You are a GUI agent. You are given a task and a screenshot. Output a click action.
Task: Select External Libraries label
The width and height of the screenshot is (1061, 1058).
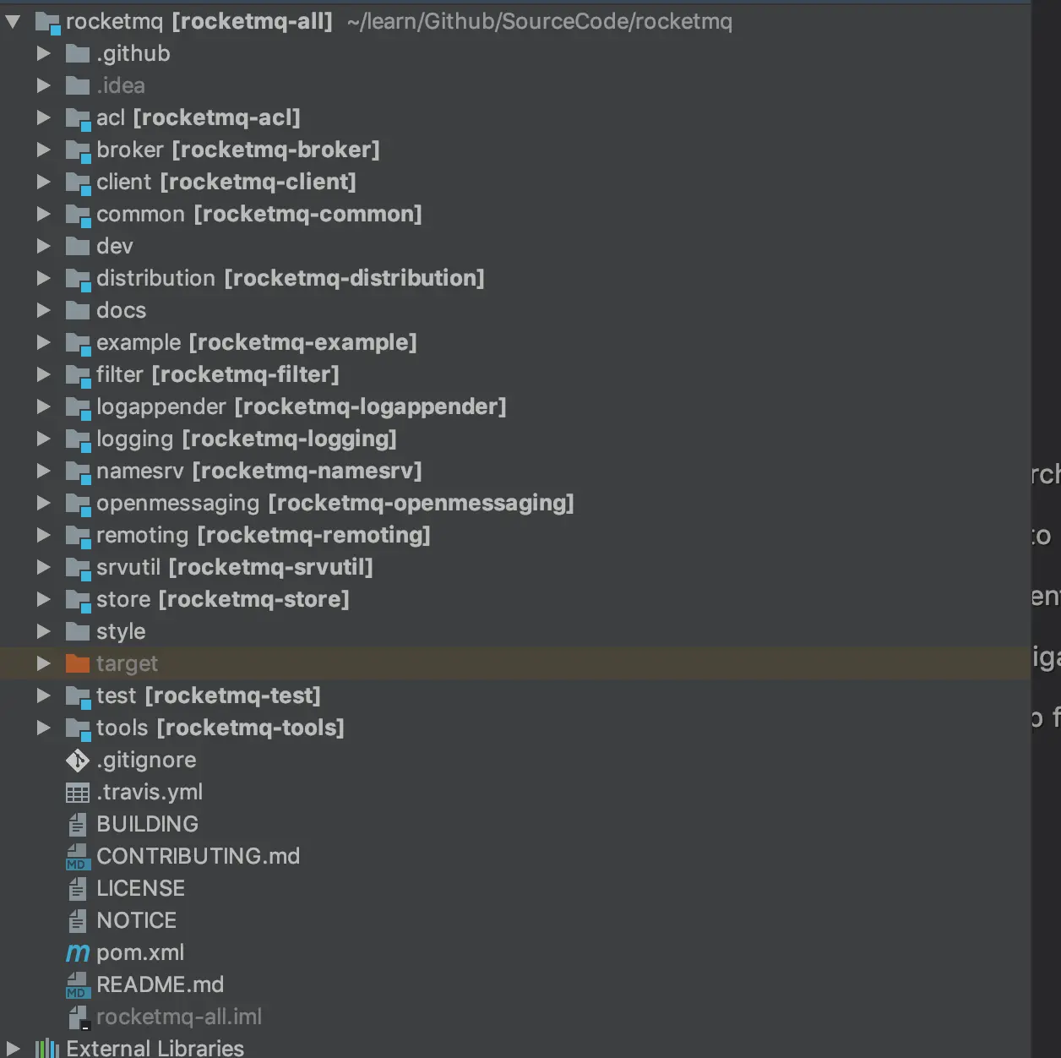155,1048
